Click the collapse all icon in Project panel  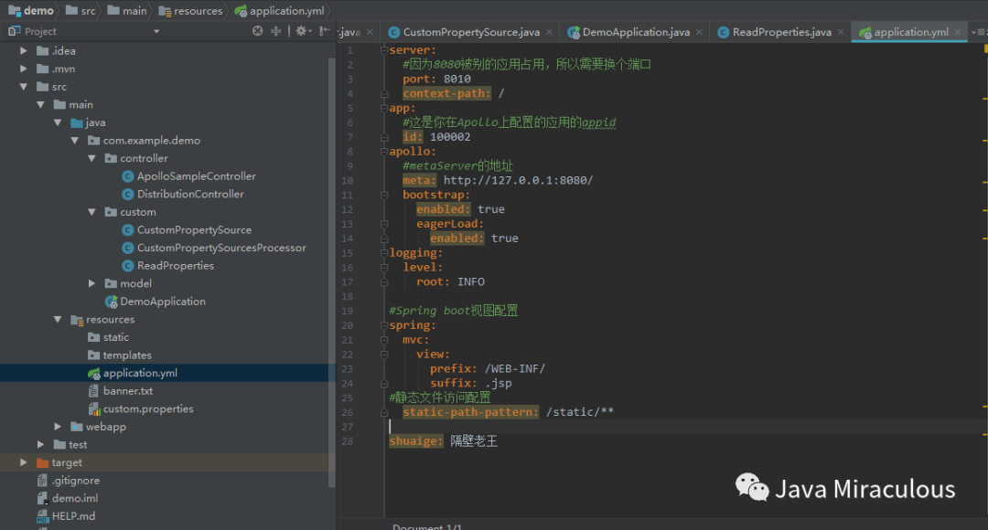[276, 31]
